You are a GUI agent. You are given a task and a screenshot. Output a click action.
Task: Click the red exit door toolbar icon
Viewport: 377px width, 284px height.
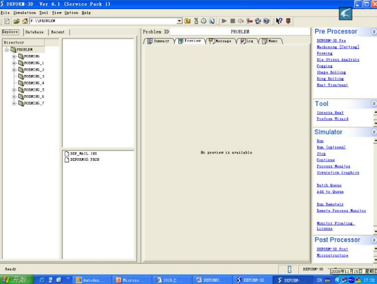click(288, 21)
